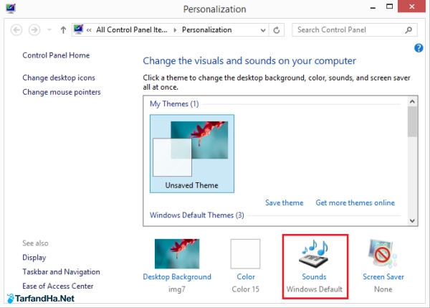Screen dimensions: 430x308
Task: Select All Control Panel Items breadcrumb
Action: click(x=132, y=29)
